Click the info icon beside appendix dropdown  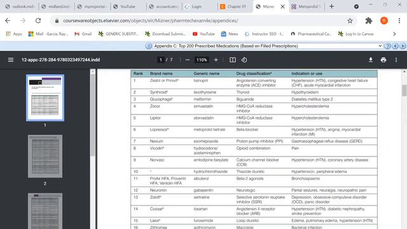pos(148,46)
